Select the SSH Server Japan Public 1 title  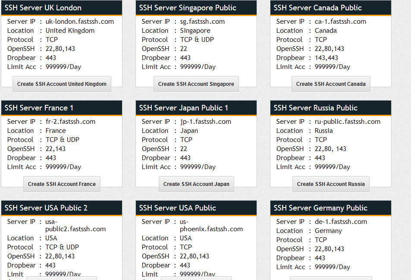pos(184,108)
